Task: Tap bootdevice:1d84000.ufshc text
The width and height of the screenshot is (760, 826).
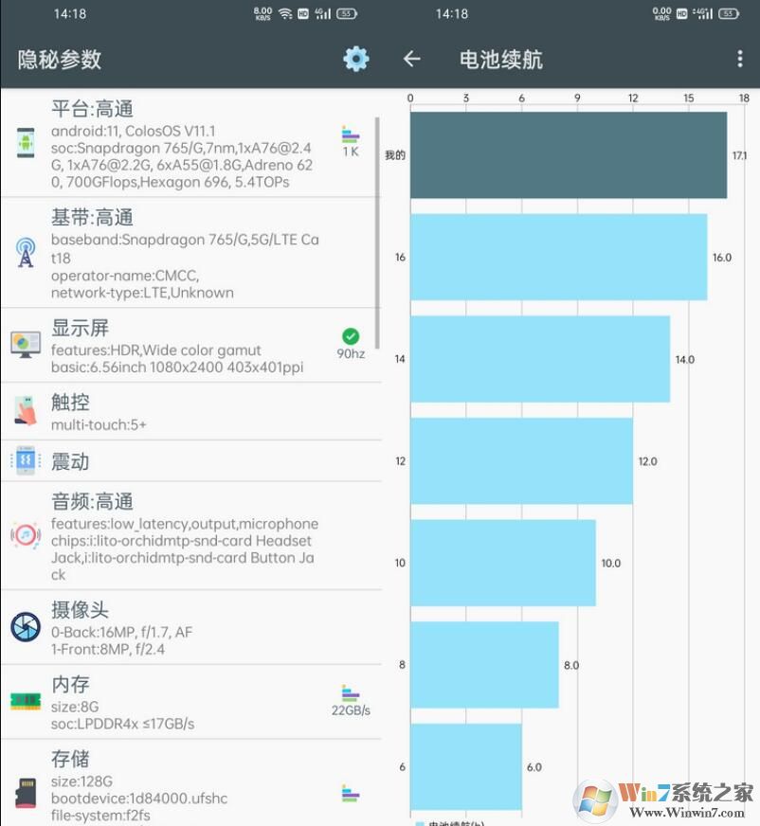Action: (x=139, y=799)
